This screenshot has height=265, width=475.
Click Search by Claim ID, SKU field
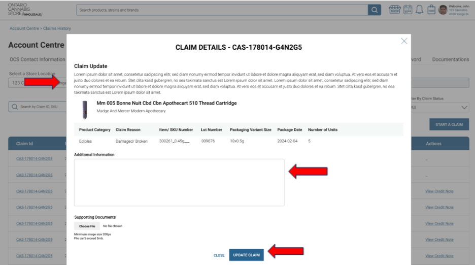coord(37,107)
